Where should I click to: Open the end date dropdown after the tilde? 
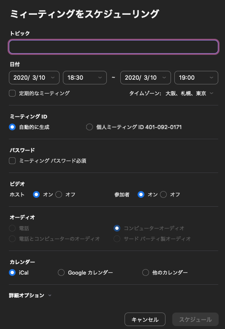point(145,78)
